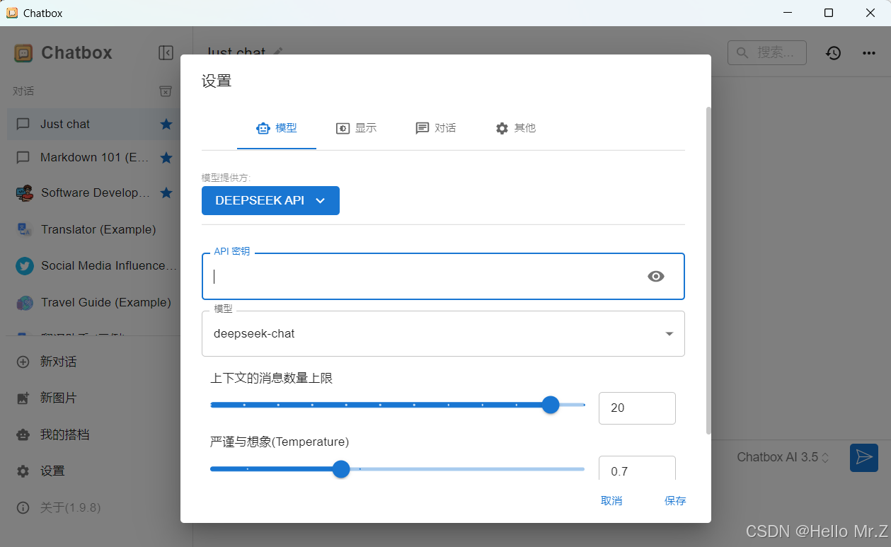Maximize the Chatbox window
Viewport: 891px width, 547px height.
click(829, 13)
